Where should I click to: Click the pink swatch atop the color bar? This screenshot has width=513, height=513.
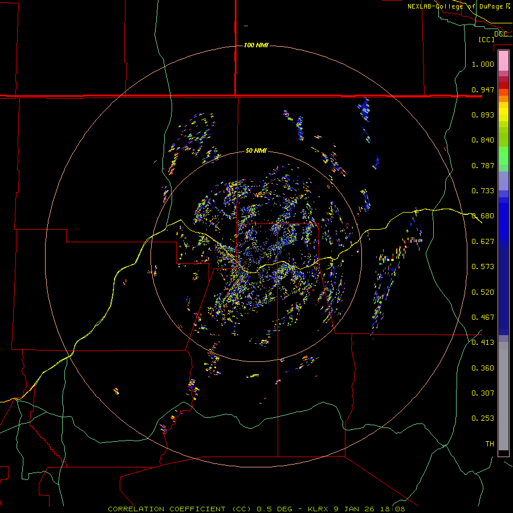(503, 60)
